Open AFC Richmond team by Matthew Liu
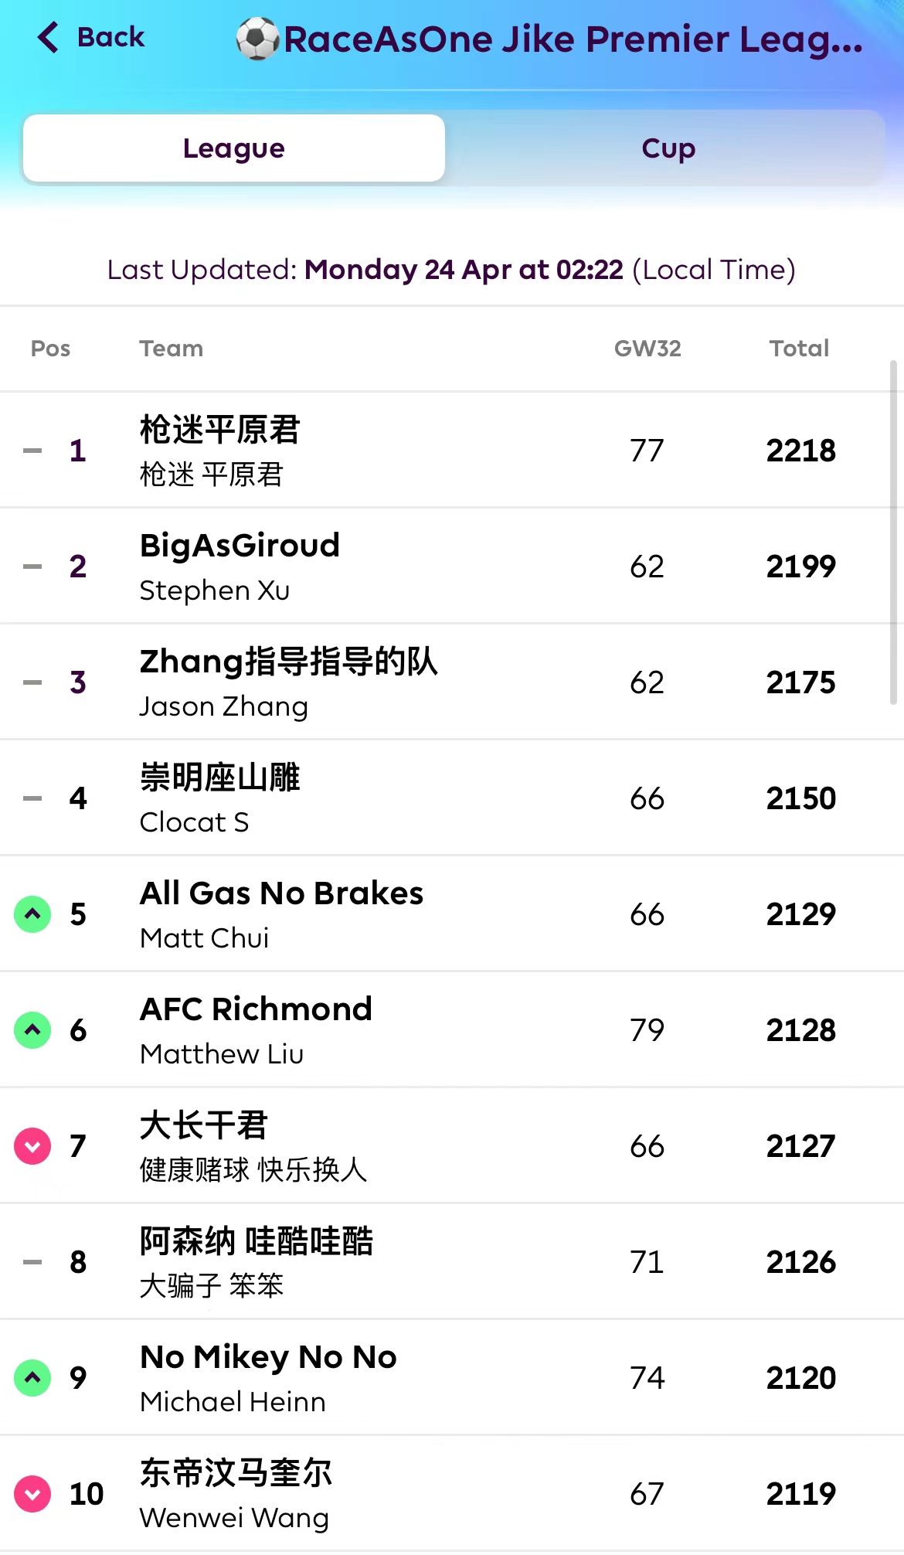This screenshot has width=904, height=1555. click(x=256, y=1010)
